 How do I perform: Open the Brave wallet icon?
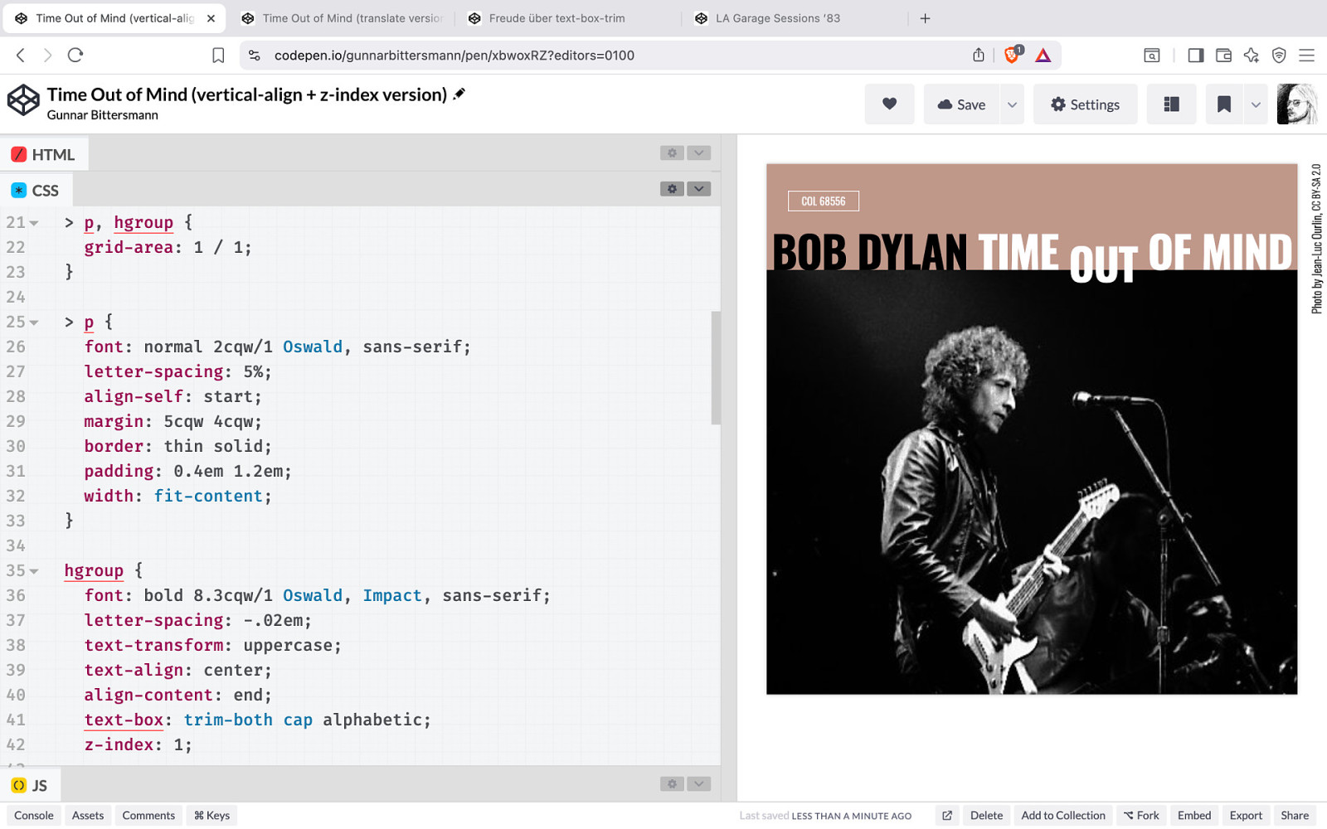point(1223,55)
